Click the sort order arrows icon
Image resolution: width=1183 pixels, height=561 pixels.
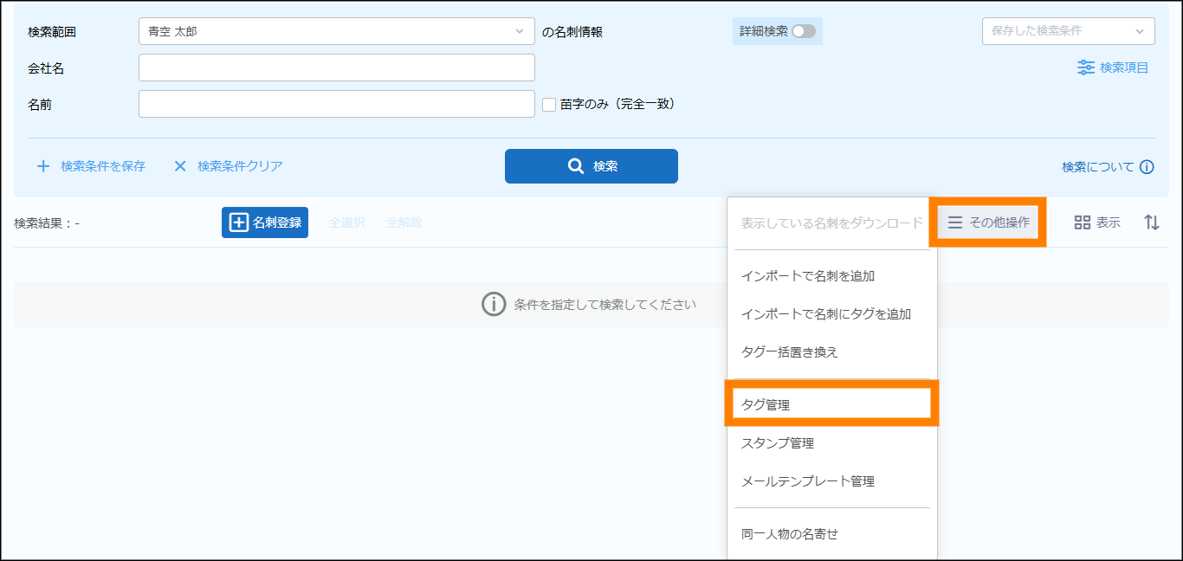tap(1152, 222)
